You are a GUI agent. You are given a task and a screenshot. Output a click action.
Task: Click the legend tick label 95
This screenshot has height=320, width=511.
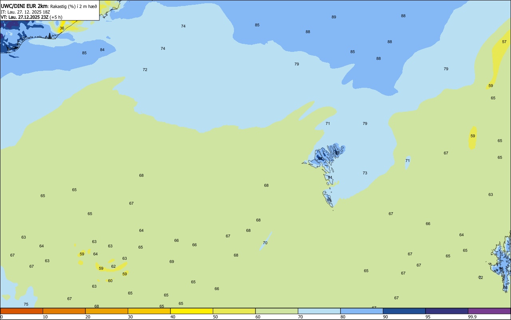click(428, 317)
